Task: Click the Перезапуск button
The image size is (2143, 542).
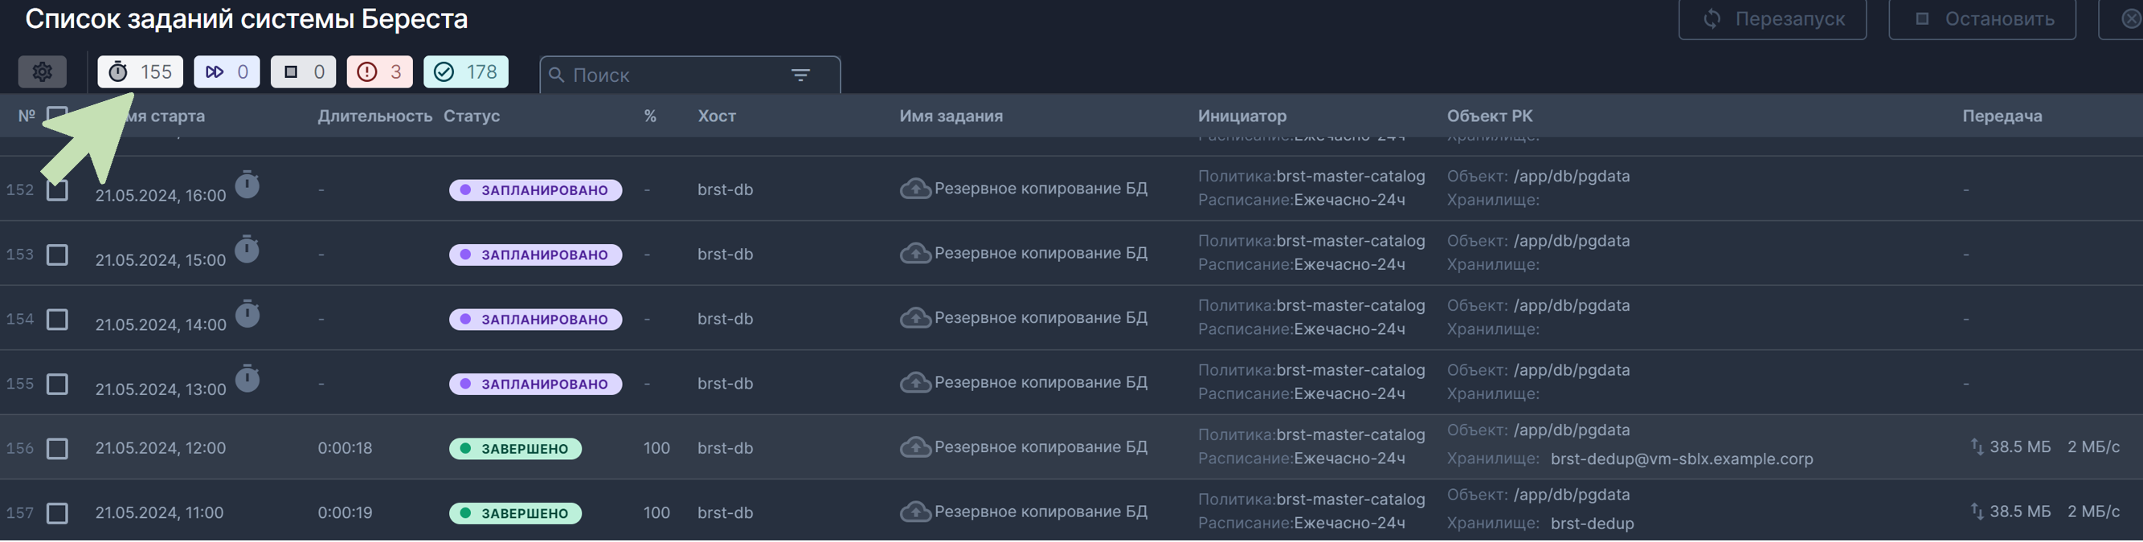Action: [x=1772, y=18]
